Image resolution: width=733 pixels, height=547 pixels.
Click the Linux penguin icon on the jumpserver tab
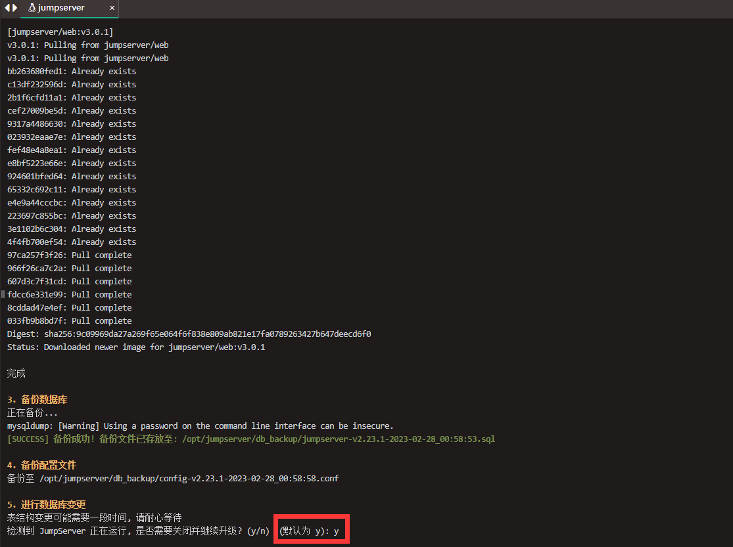tap(31, 8)
